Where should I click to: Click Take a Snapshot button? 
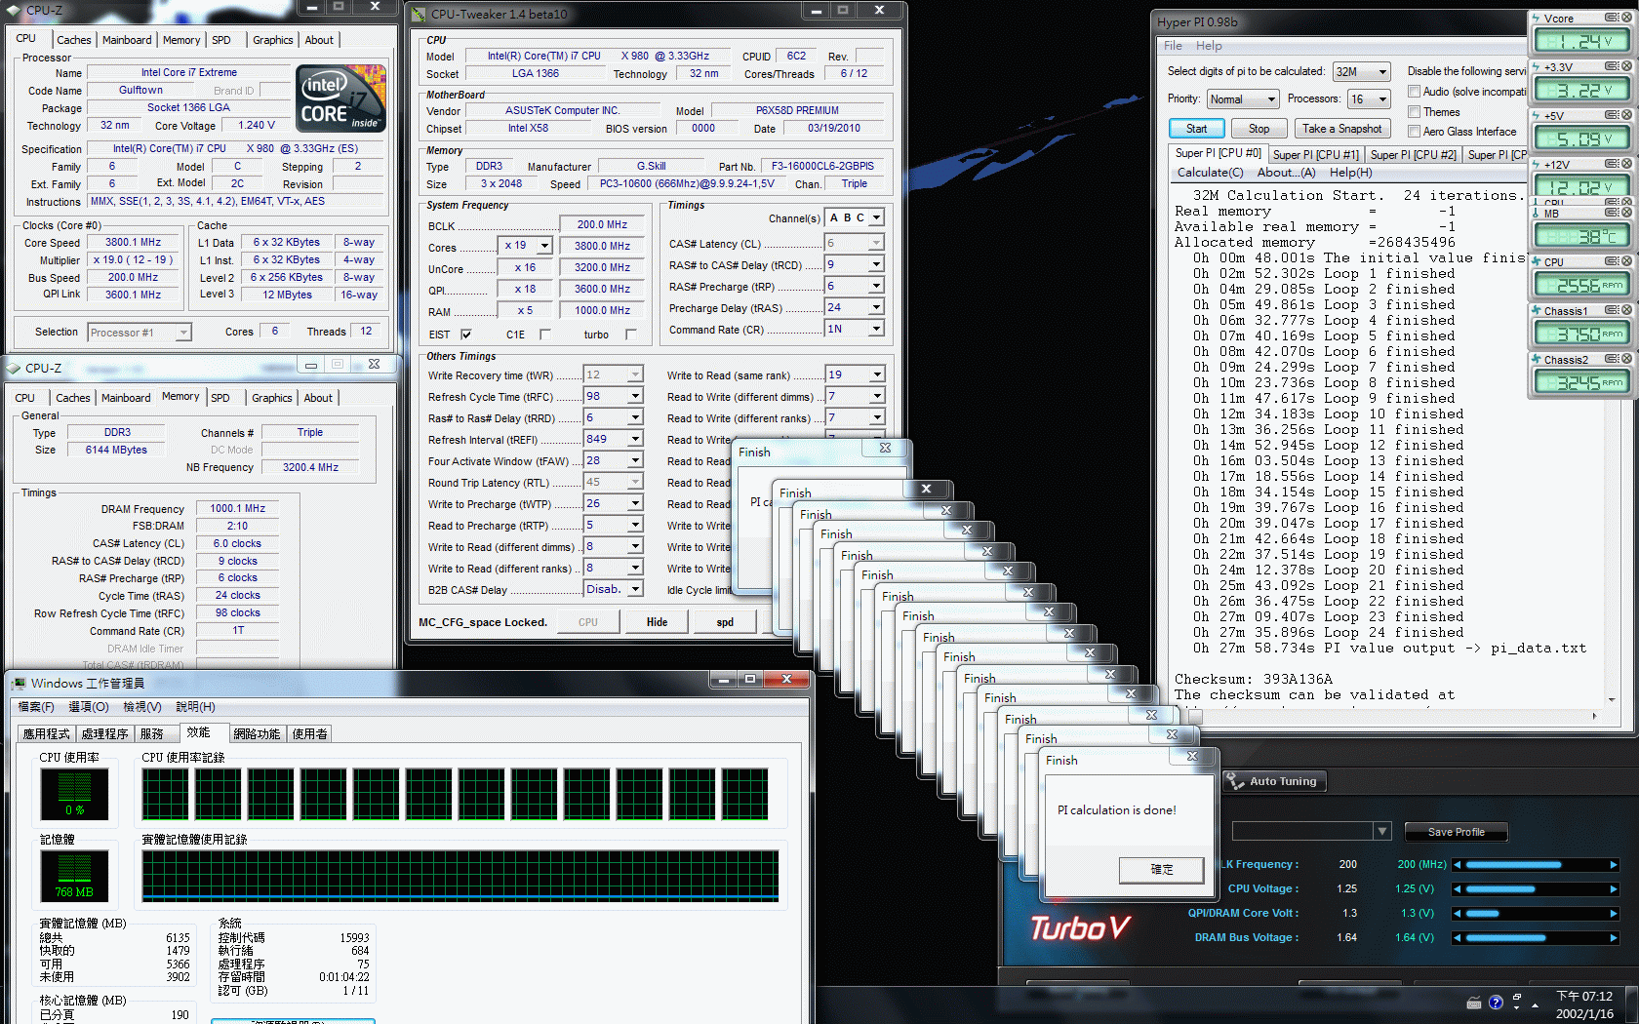tap(1341, 129)
